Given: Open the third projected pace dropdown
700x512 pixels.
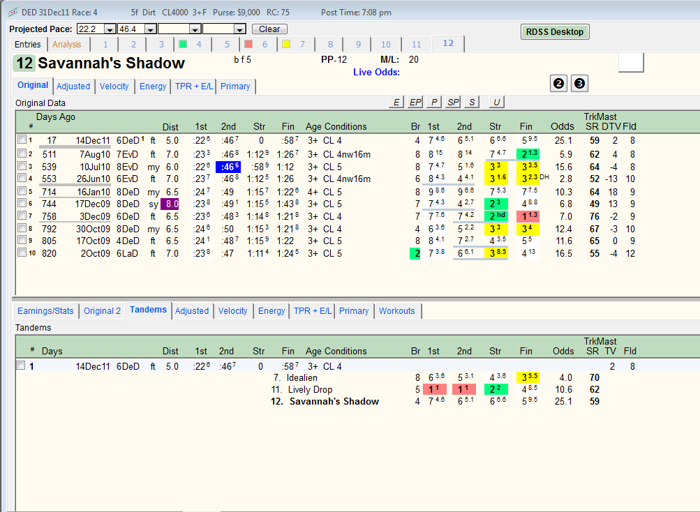Looking at the screenshot, I should coord(195,29).
